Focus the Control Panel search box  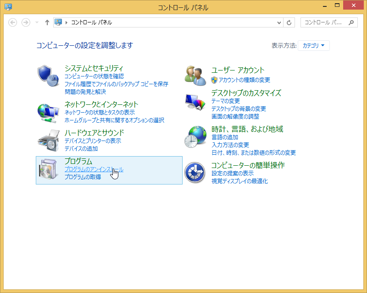[329, 22]
